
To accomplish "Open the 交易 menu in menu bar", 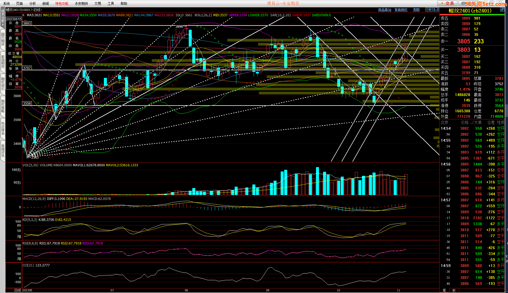I will (98, 4).
